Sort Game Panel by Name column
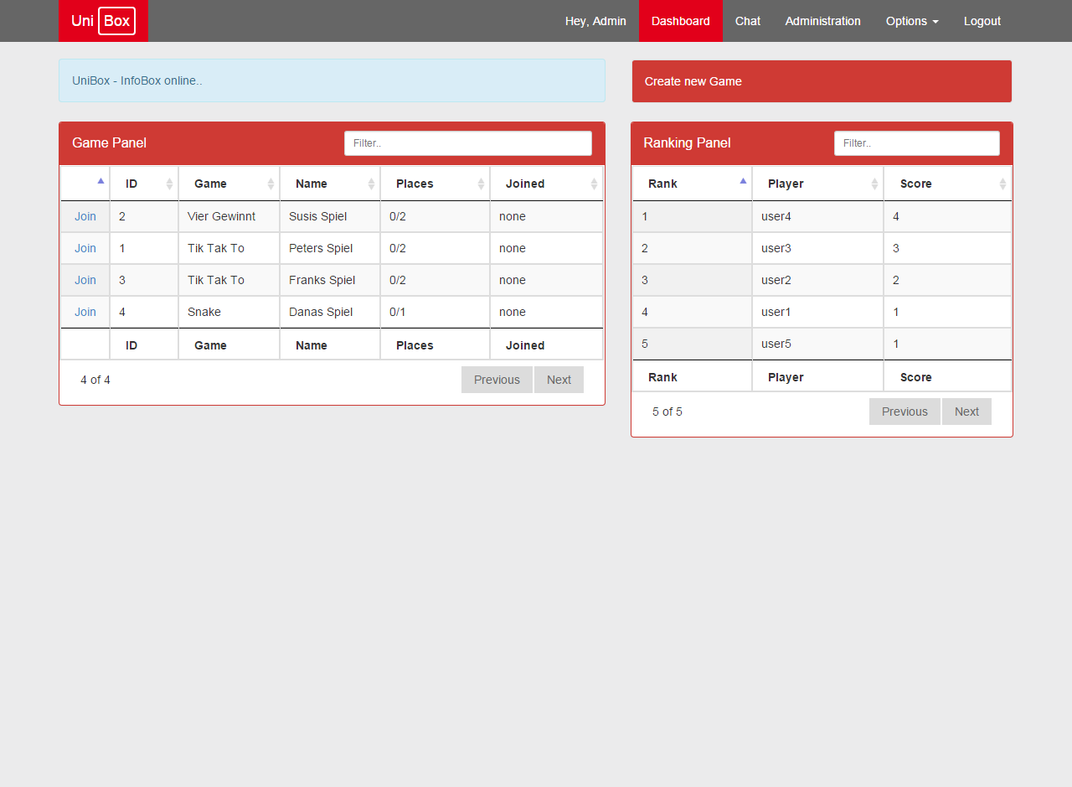 330,184
